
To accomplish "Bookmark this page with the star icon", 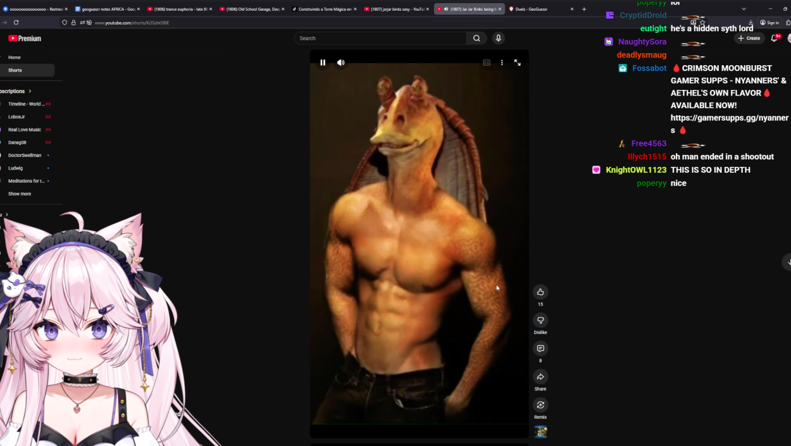I will 702,22.
